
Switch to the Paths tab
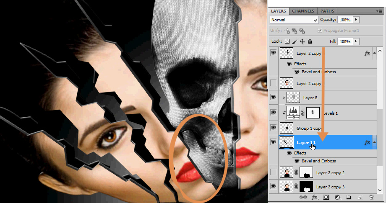click(x=327, y=11)
